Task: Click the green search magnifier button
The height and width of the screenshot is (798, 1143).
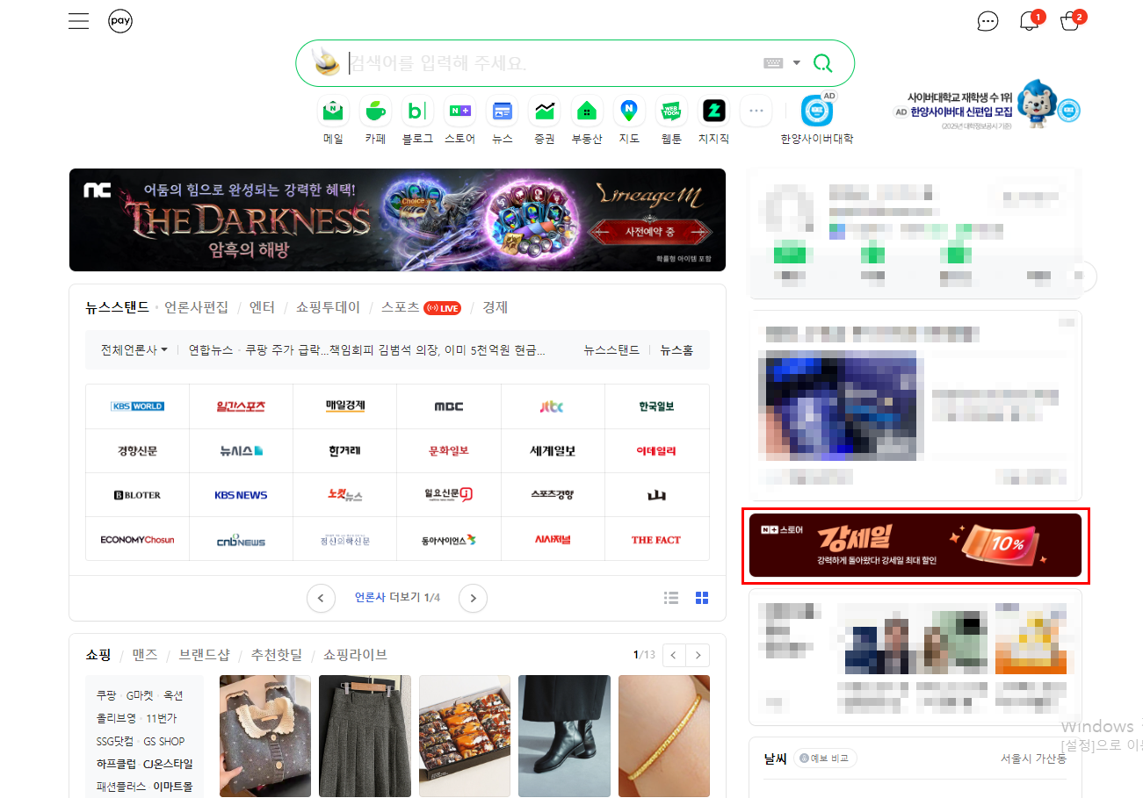Action: click(x=822, y=63)
